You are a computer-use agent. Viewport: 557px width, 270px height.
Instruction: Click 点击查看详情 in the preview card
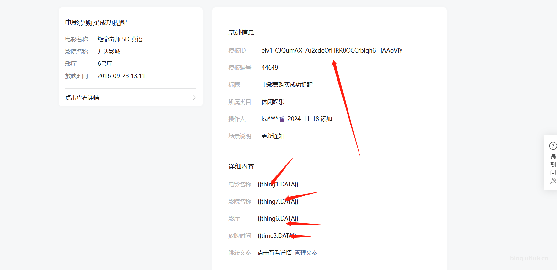[82, 98]
